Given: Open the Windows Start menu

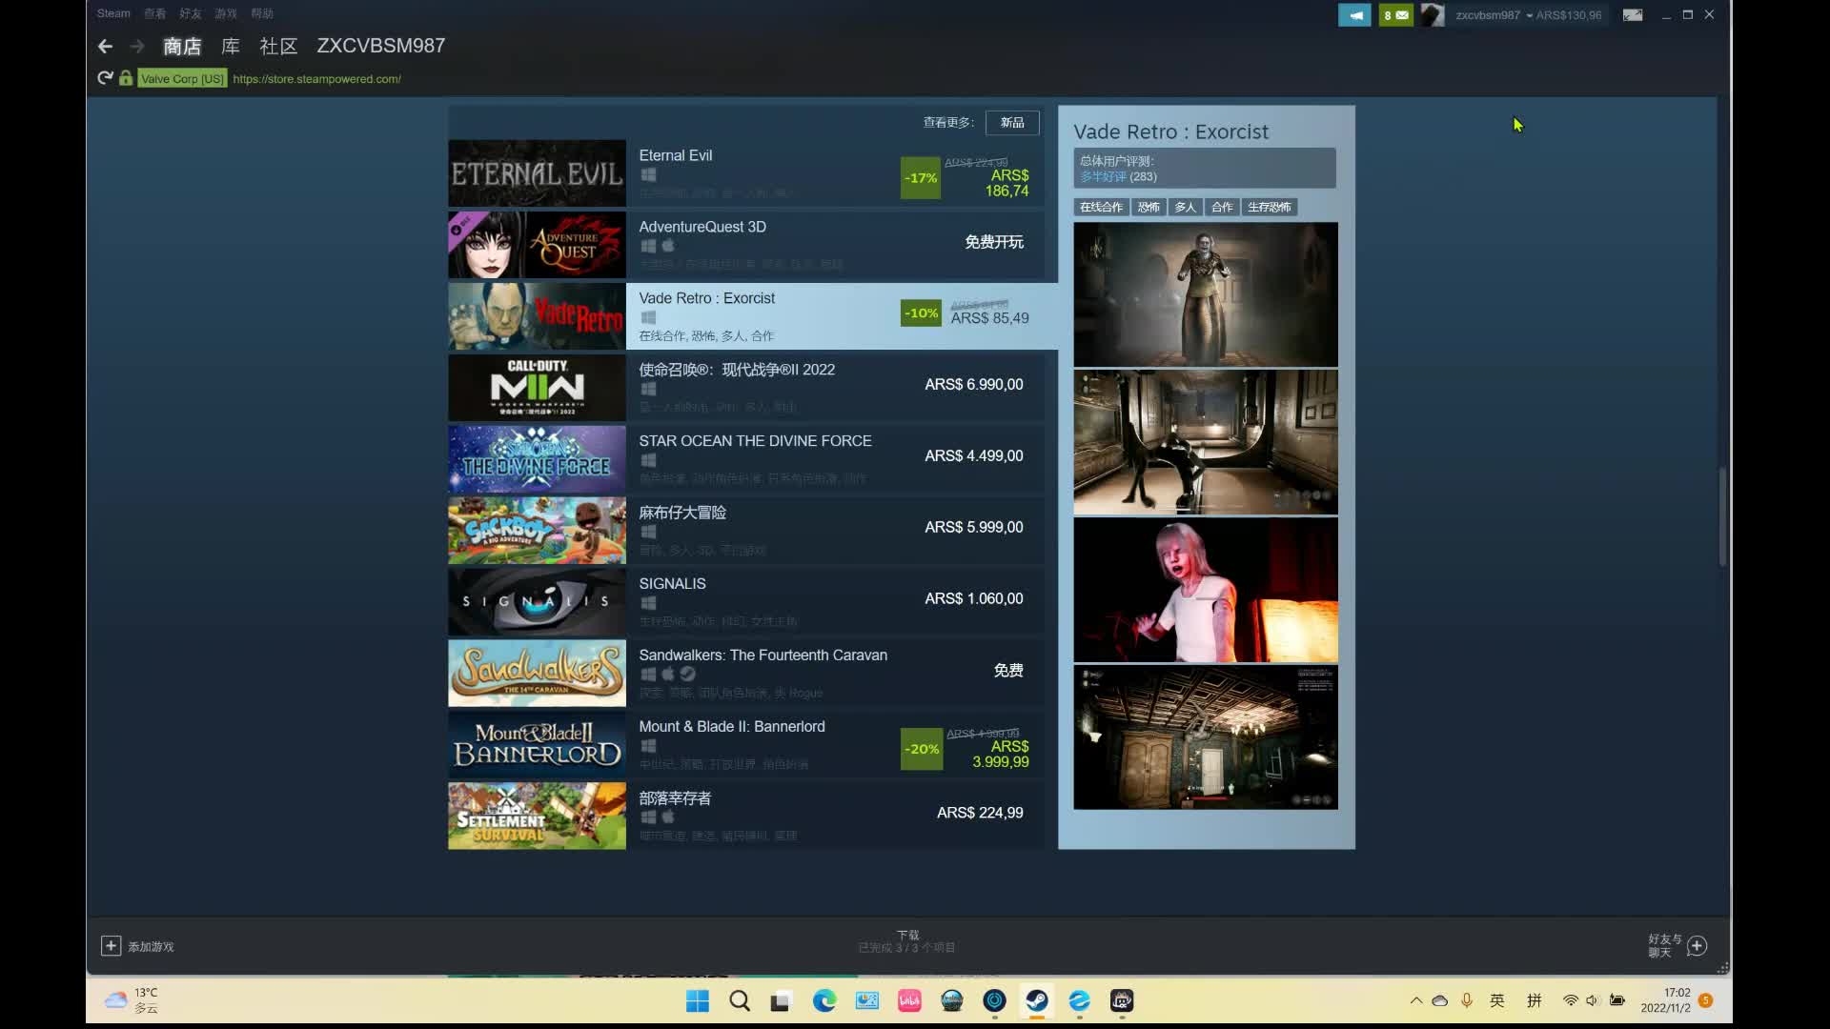Looking at the screenshot, I should click(x=698, y=1000).
